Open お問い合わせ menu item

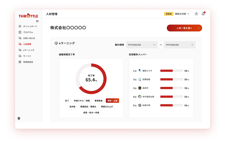tap(29, 38)
